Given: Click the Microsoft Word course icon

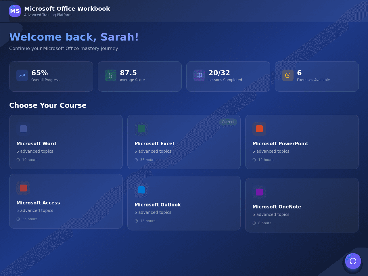Looking at the screenshot, I should pos(23,129).
